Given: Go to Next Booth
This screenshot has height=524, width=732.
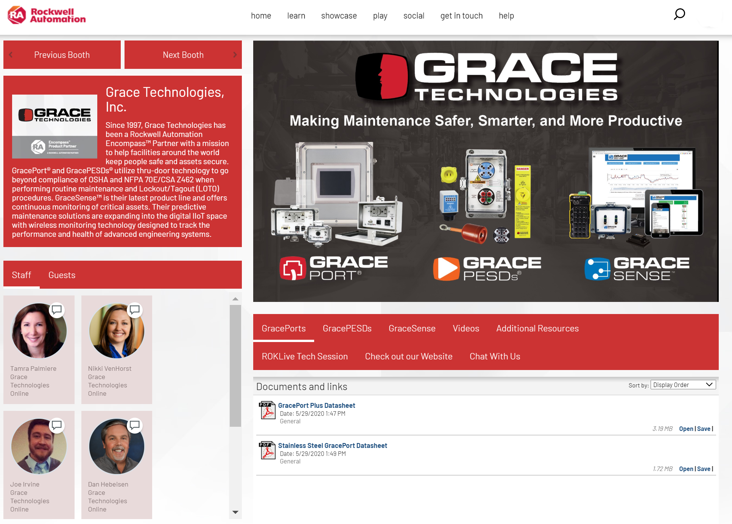Looking at the screenshot, I should (183, 55).
